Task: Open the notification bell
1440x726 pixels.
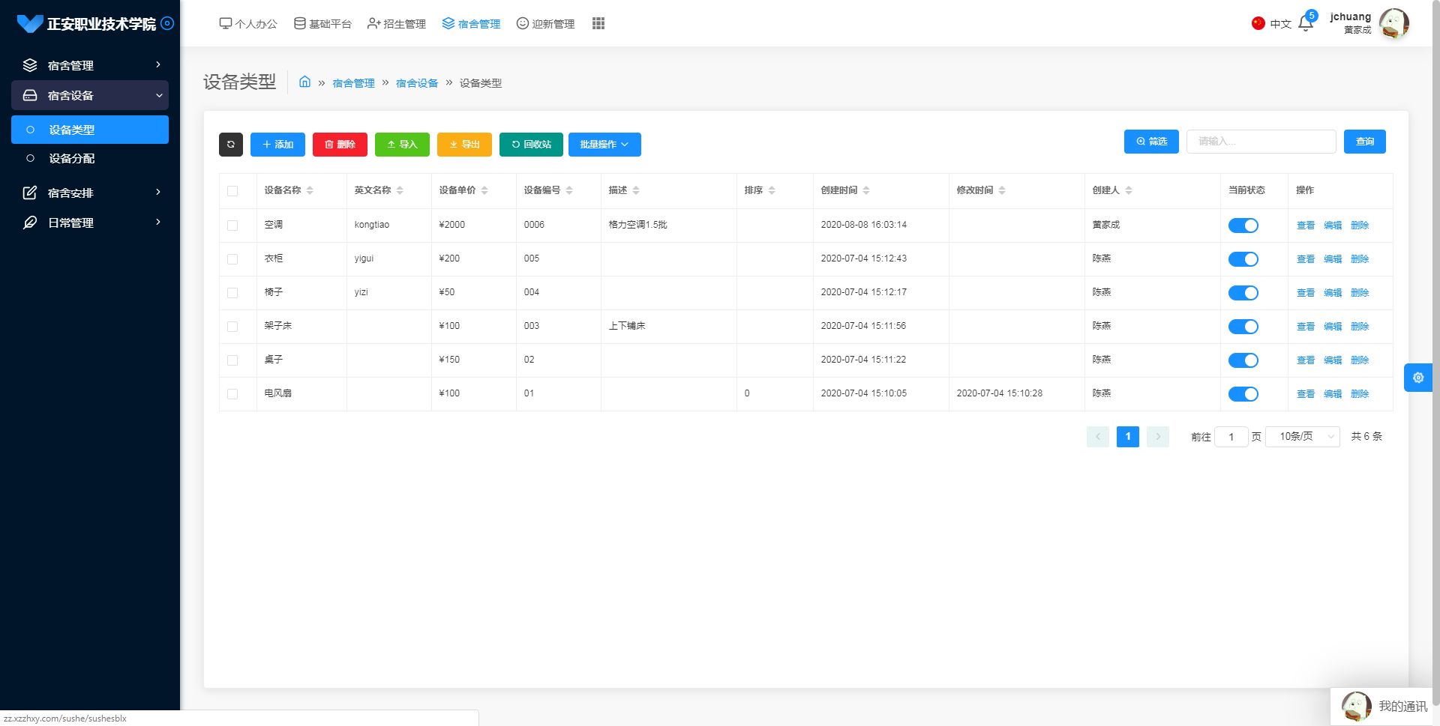Action: pyautogui.click(x=1306, y=23)
